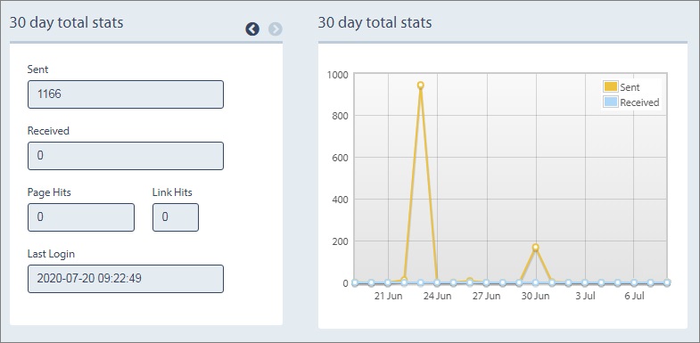The width and height of the screenshot is (700, 343).
Task: Click the 1000 y-axis label
Action: coord(337,75)
